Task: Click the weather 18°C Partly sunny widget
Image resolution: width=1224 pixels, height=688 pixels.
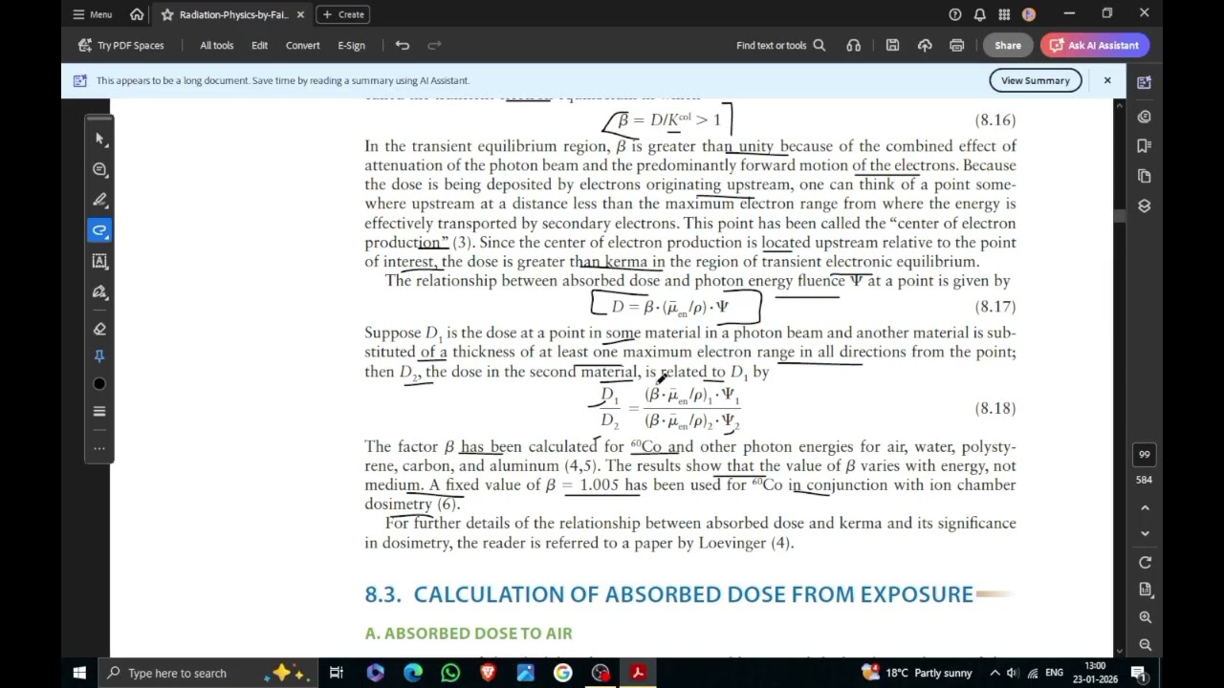Action: pos(917,673)
